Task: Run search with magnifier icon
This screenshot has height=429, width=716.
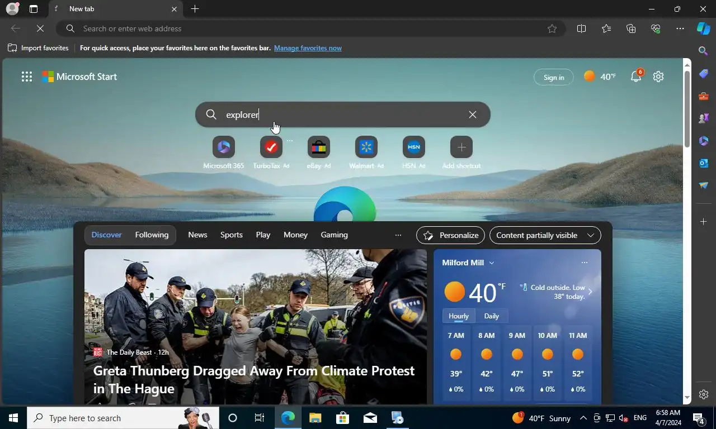Action: coord(211,115)
